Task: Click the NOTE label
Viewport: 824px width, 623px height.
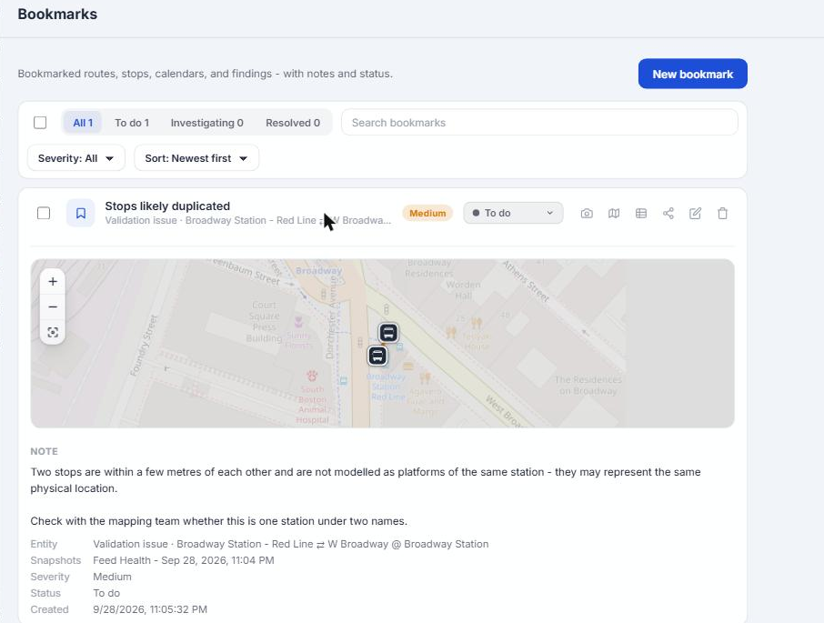Action: [x=45, y=451]
